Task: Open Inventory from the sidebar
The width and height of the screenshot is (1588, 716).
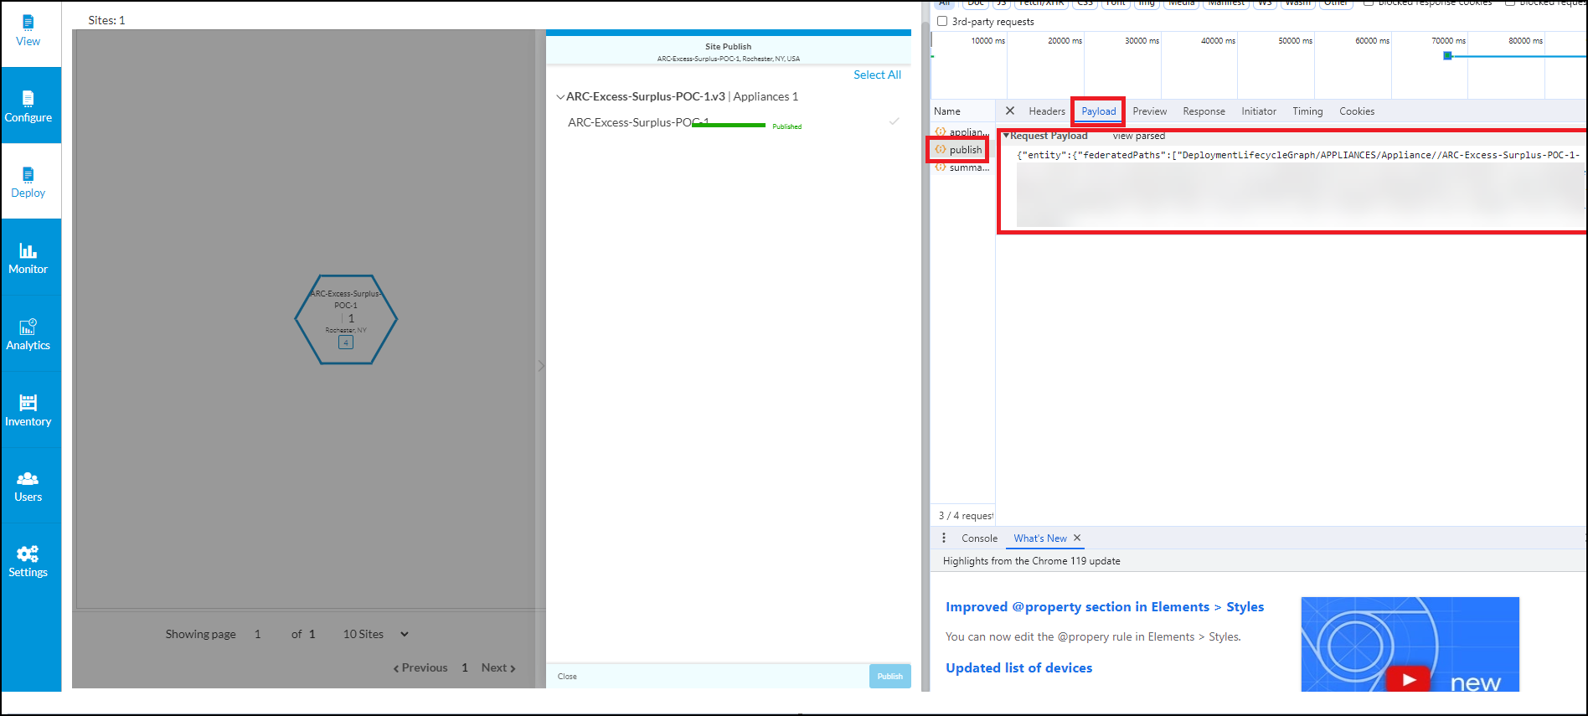Action: click(28, 410)
